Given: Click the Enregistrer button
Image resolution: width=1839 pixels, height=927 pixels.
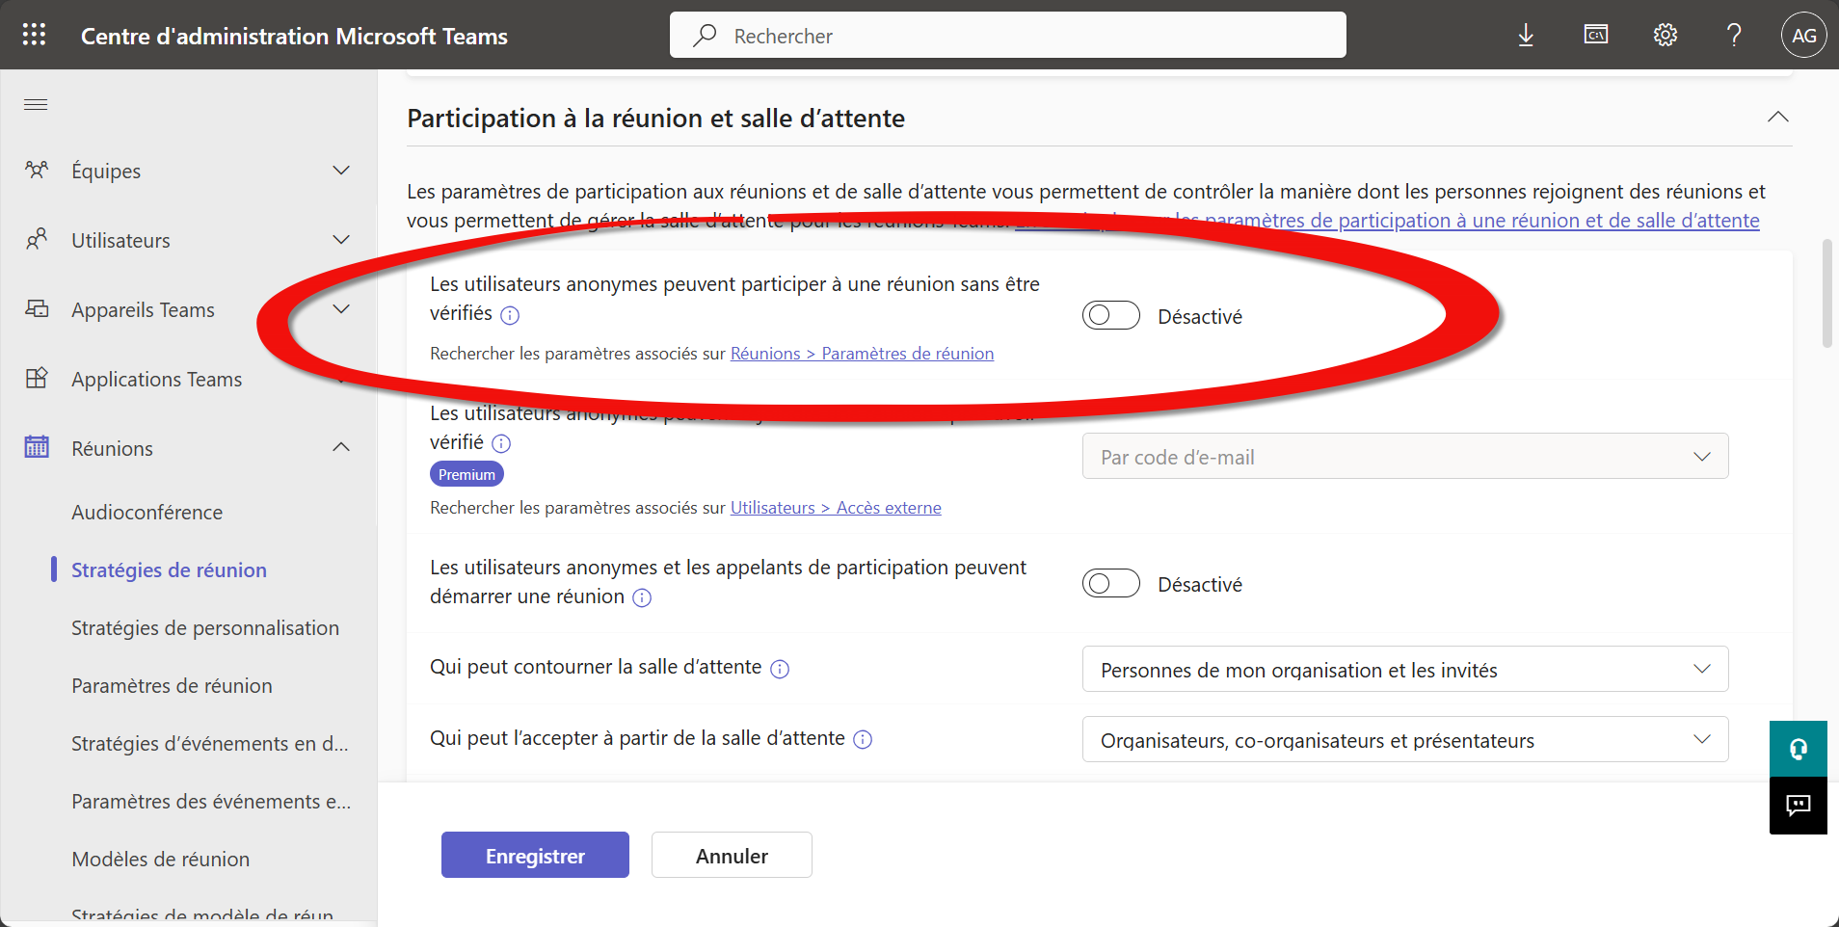Looking at the screenshot, I should (535, 856).
